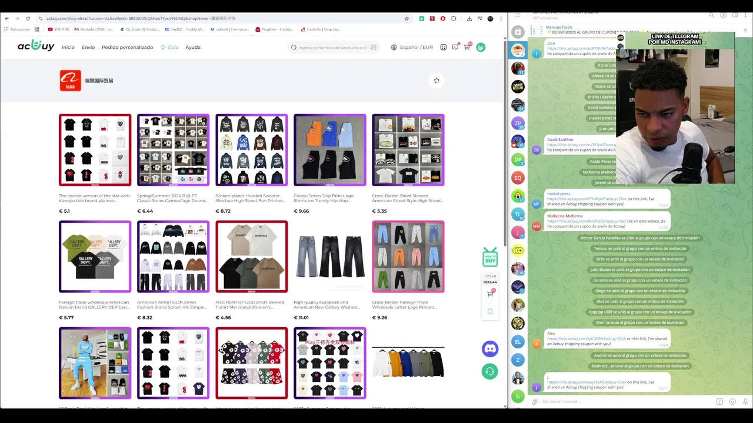Attach a file in Telegram
This screenshot has height=423, width=753.
(535, 402)
